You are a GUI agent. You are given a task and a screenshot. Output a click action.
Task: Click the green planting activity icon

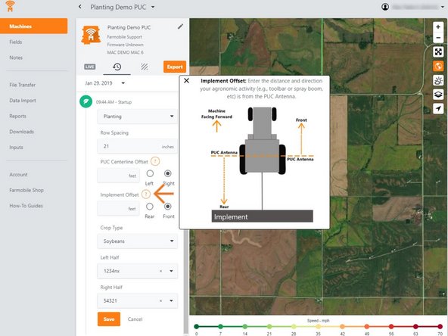86,101
